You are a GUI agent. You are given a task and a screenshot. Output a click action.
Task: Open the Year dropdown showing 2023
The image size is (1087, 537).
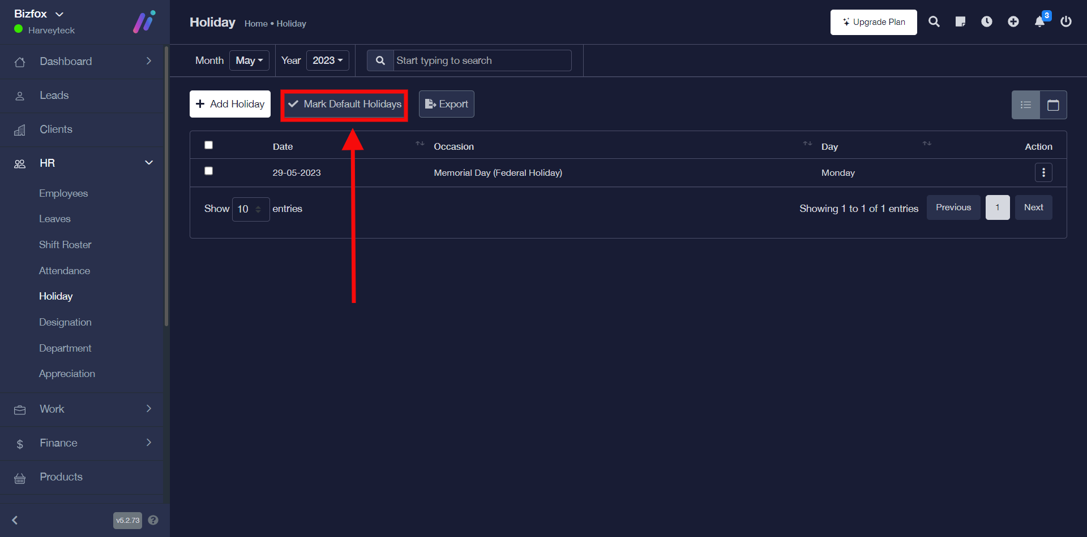(x=327, y=60)
